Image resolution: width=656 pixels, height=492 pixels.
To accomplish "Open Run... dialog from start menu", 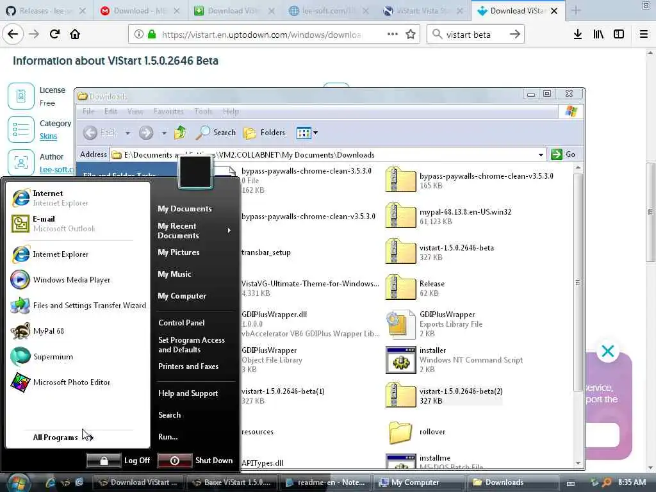I will point(168,437).
